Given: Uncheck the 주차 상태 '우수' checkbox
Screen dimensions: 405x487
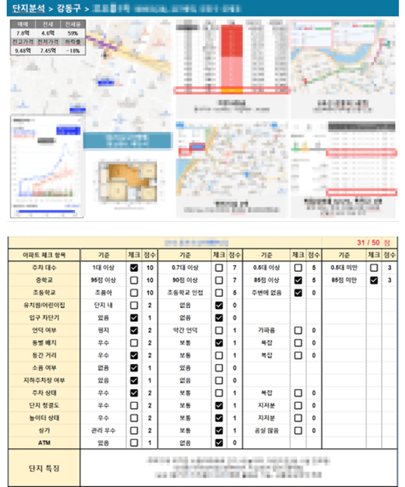Looking at the screenshot, I should pyautogui.click(x=134, y=393).
